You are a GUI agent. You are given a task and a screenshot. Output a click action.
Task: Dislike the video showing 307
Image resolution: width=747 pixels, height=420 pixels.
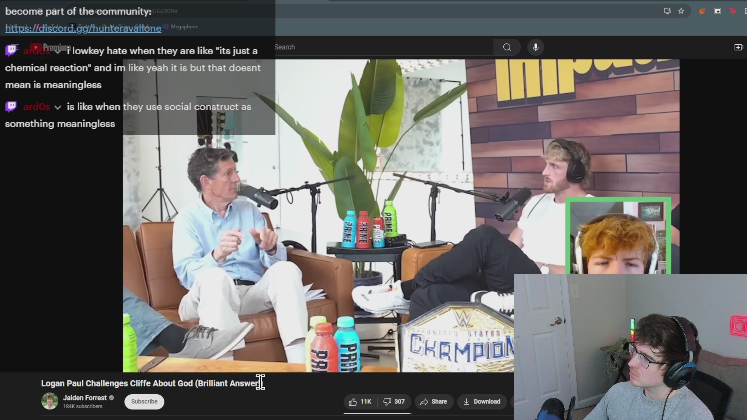pos(395,402)
